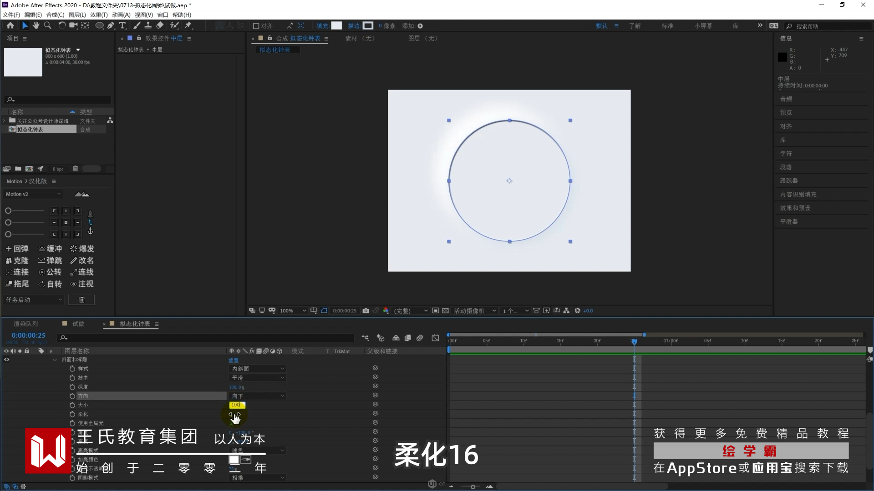
Task: Switch to the 试做 timeline tab
Action: tap(78, 324)
